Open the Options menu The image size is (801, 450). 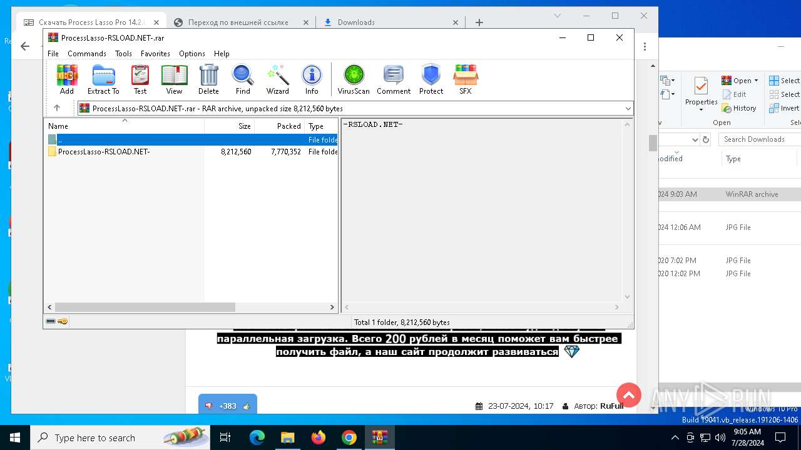coord(192,54)
